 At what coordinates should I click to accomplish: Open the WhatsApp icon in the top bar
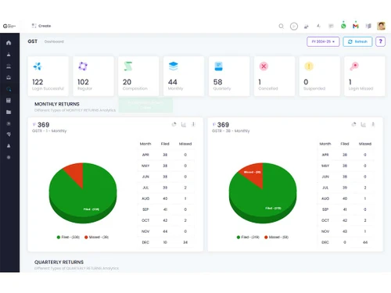point(343,26)
